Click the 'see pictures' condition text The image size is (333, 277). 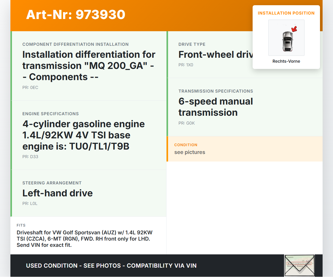(x=190, y=152)
